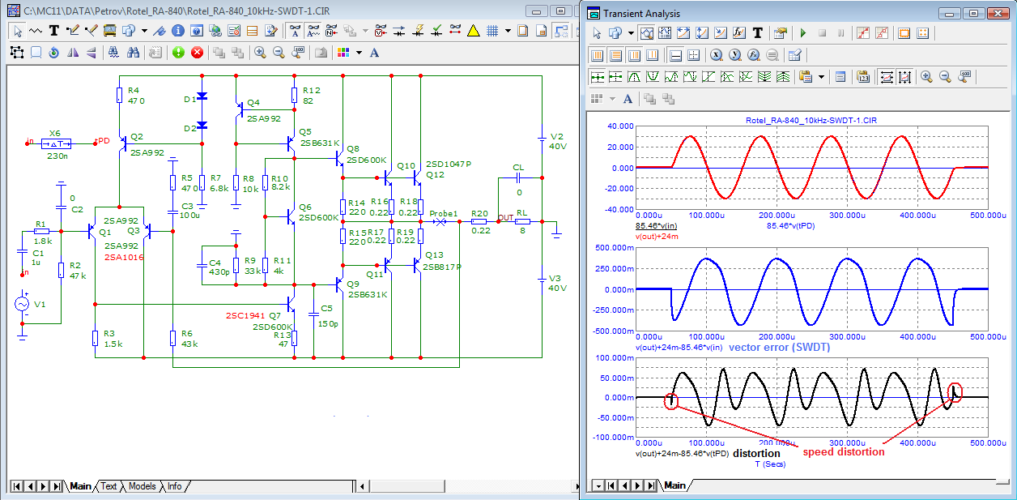Click the green circle Enable icon
The width and height of the screenshot is (1017, 500).
point(177,52)
